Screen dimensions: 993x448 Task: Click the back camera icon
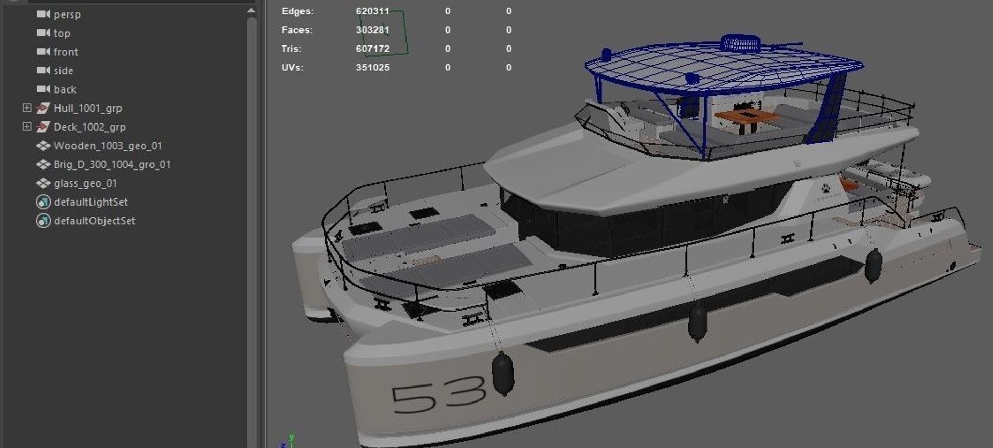coord(43,89)
